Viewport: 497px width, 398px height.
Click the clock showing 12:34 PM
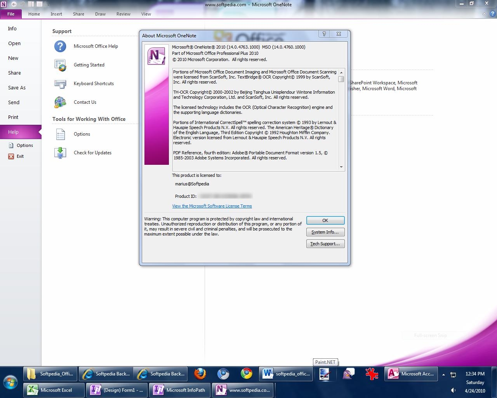[x=475, y=374]
